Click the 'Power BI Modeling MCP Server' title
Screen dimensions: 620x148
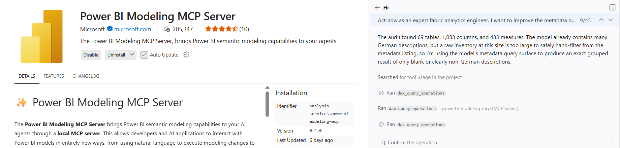pyautogui.click(x=158, y=16)
